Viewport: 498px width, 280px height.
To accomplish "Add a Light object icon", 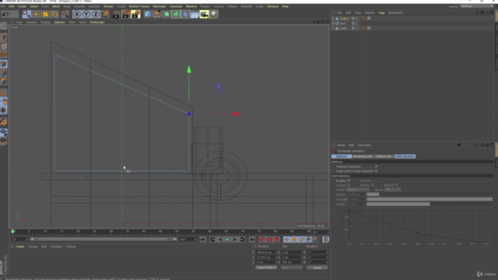I will 214,14.
